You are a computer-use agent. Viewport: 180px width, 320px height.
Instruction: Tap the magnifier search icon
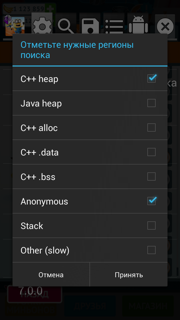[x=66, y=25]
